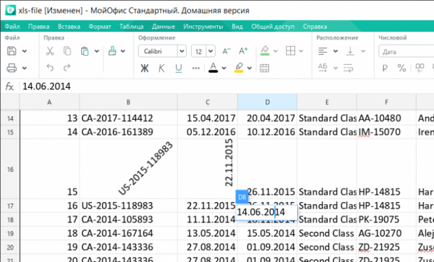This screenshot has height=262, width=434.
Task: Increase font size with A+ icon
Action: (x=243, y=51)
